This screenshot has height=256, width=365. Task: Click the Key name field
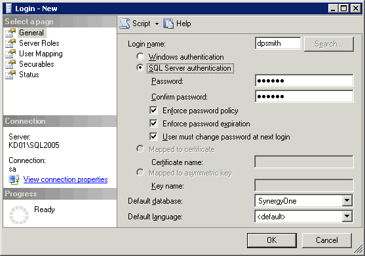coord(304,185)
